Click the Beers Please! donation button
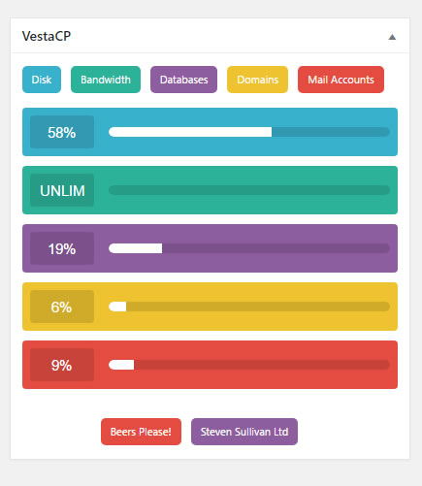The height and width of the screenshot is (486, 422). [x=141, y=432]
